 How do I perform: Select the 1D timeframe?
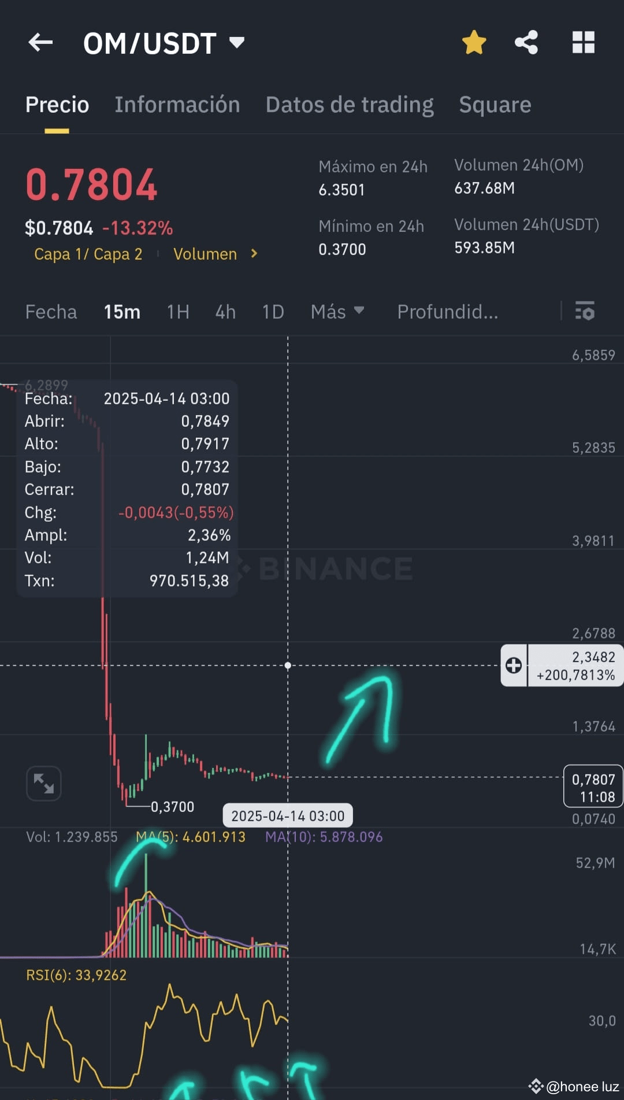pos(273,312)
